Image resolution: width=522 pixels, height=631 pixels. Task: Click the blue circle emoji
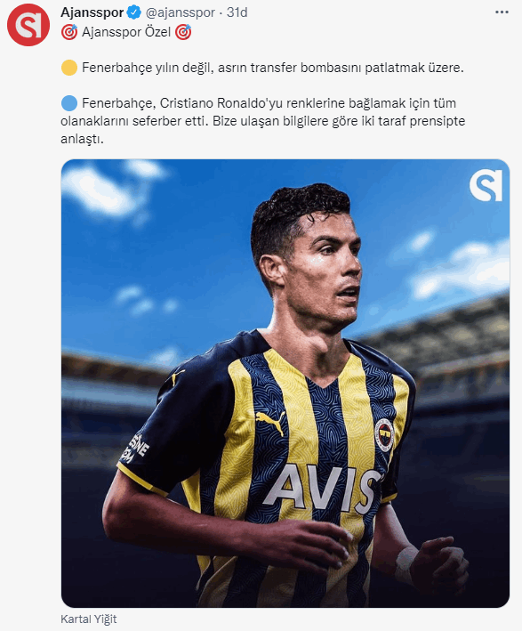click(x=69, y=103)
